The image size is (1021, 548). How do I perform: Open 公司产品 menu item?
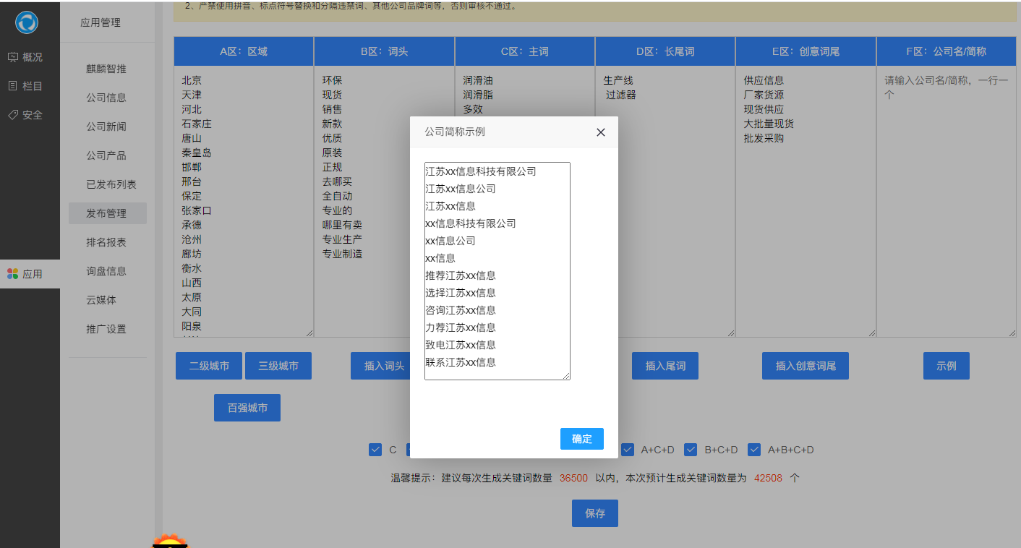point(108,155)
